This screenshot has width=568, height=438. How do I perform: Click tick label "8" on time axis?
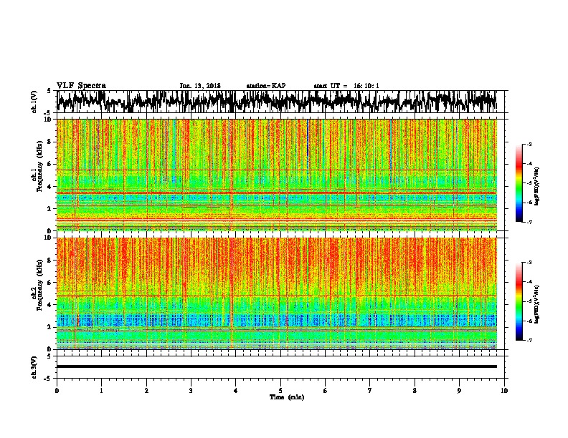[415, 391]
